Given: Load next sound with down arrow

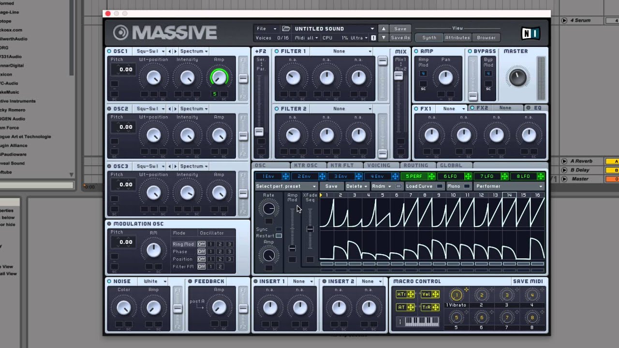Looking at the screenshot, I should (383, 38).
